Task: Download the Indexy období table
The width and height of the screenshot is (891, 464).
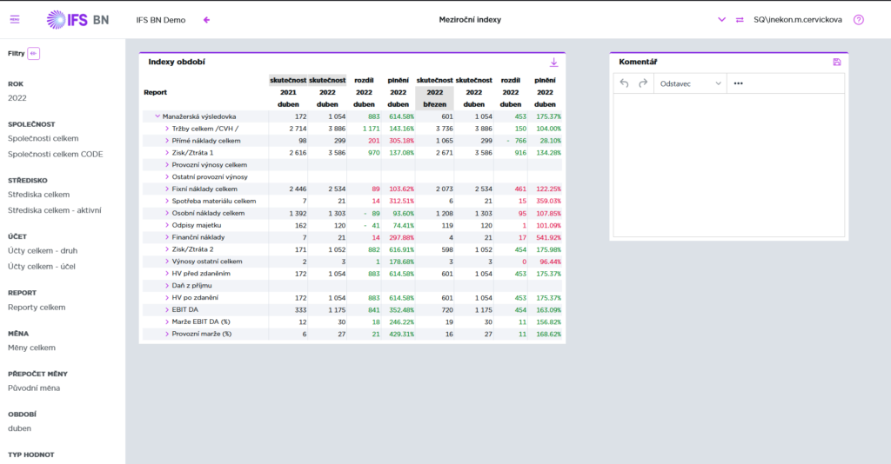Action: coord(553,63)
